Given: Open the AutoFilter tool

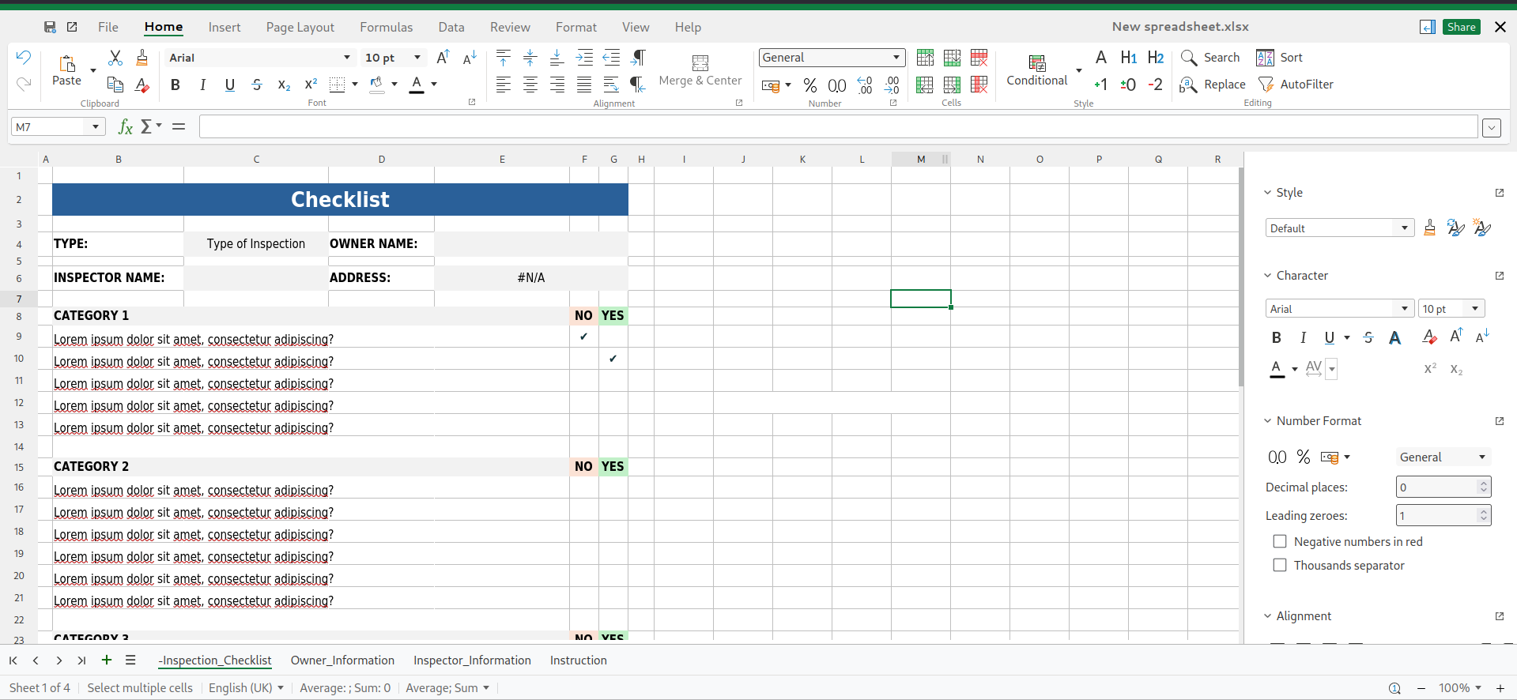Looking at the screenshot, I should [1295, 85].
